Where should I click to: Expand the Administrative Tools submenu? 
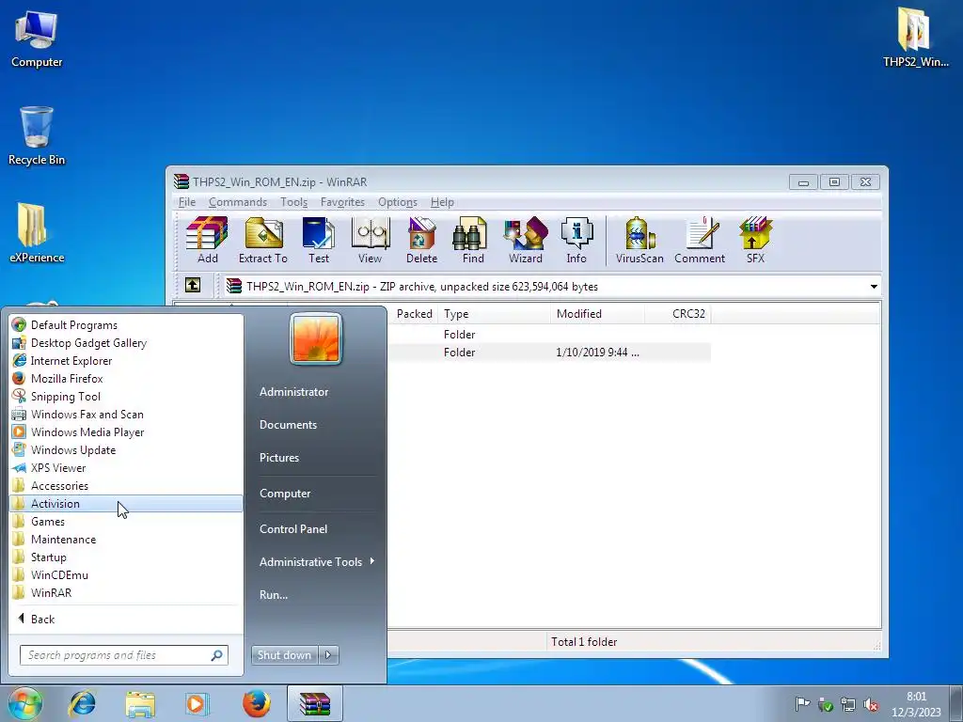pos(317,562)
